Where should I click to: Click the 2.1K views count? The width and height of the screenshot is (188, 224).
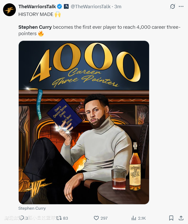(x=142, y=218)
